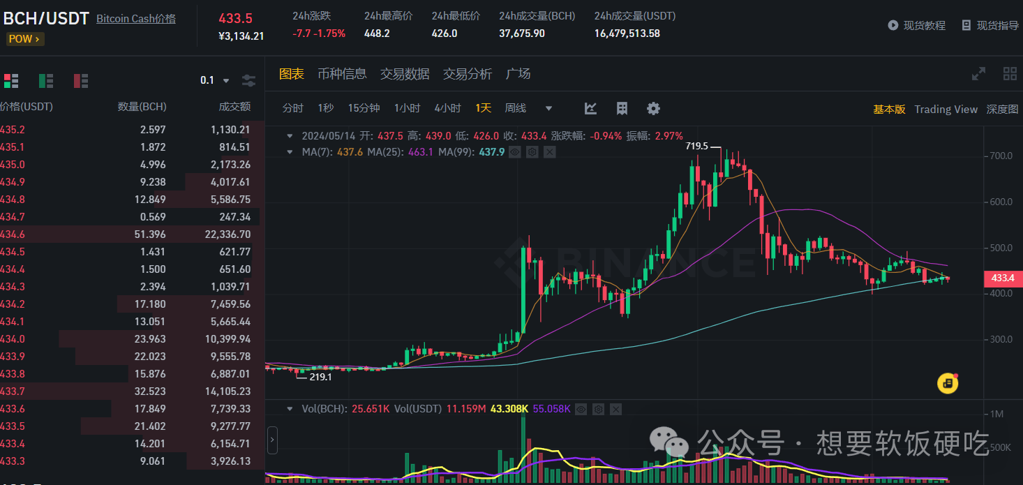Click the 22,336.70 amount cell
The width and height of the screenshot is (1023, 485).
tap(227, 234)
